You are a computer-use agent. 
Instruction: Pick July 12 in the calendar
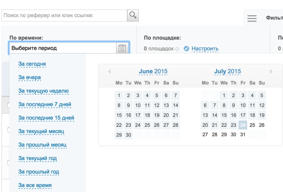click(262, 105)
